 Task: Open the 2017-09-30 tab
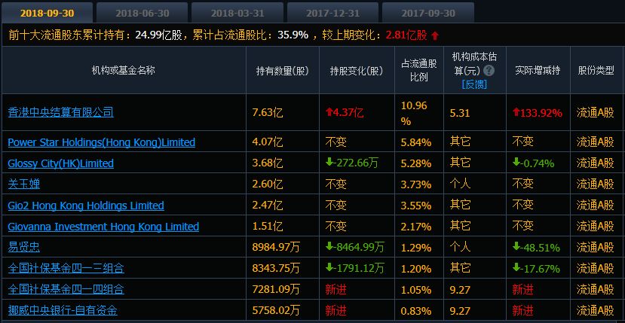(428, 13)
